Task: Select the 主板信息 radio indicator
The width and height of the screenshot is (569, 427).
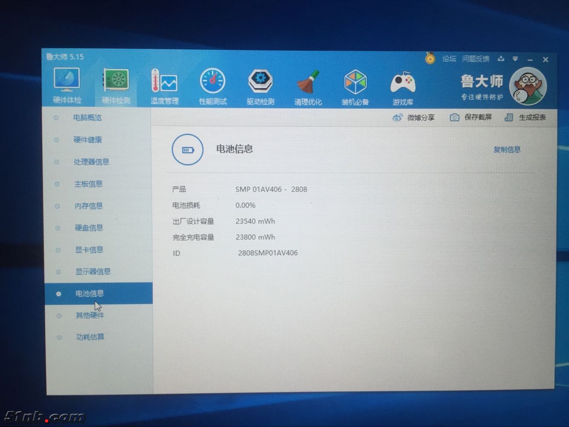Action: 58,184
